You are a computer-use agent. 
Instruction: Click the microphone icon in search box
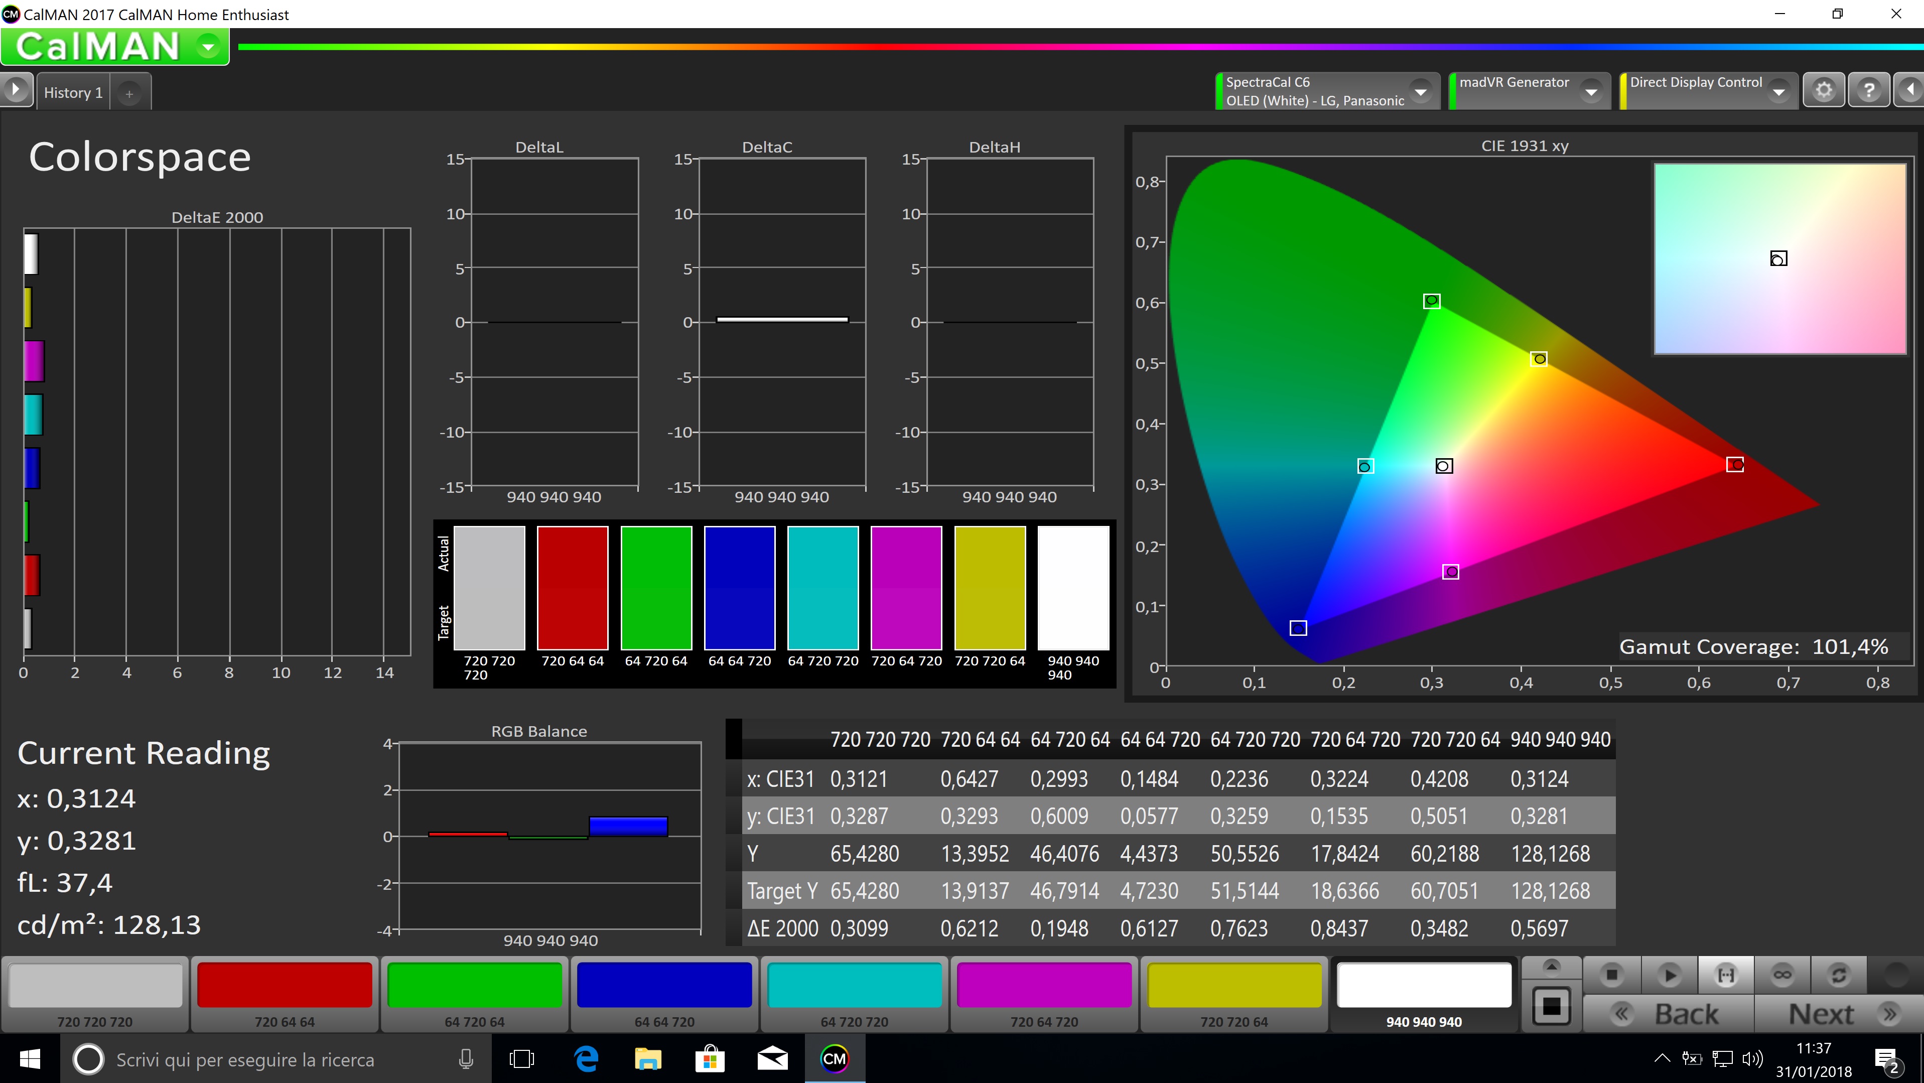click(466, 1059)
